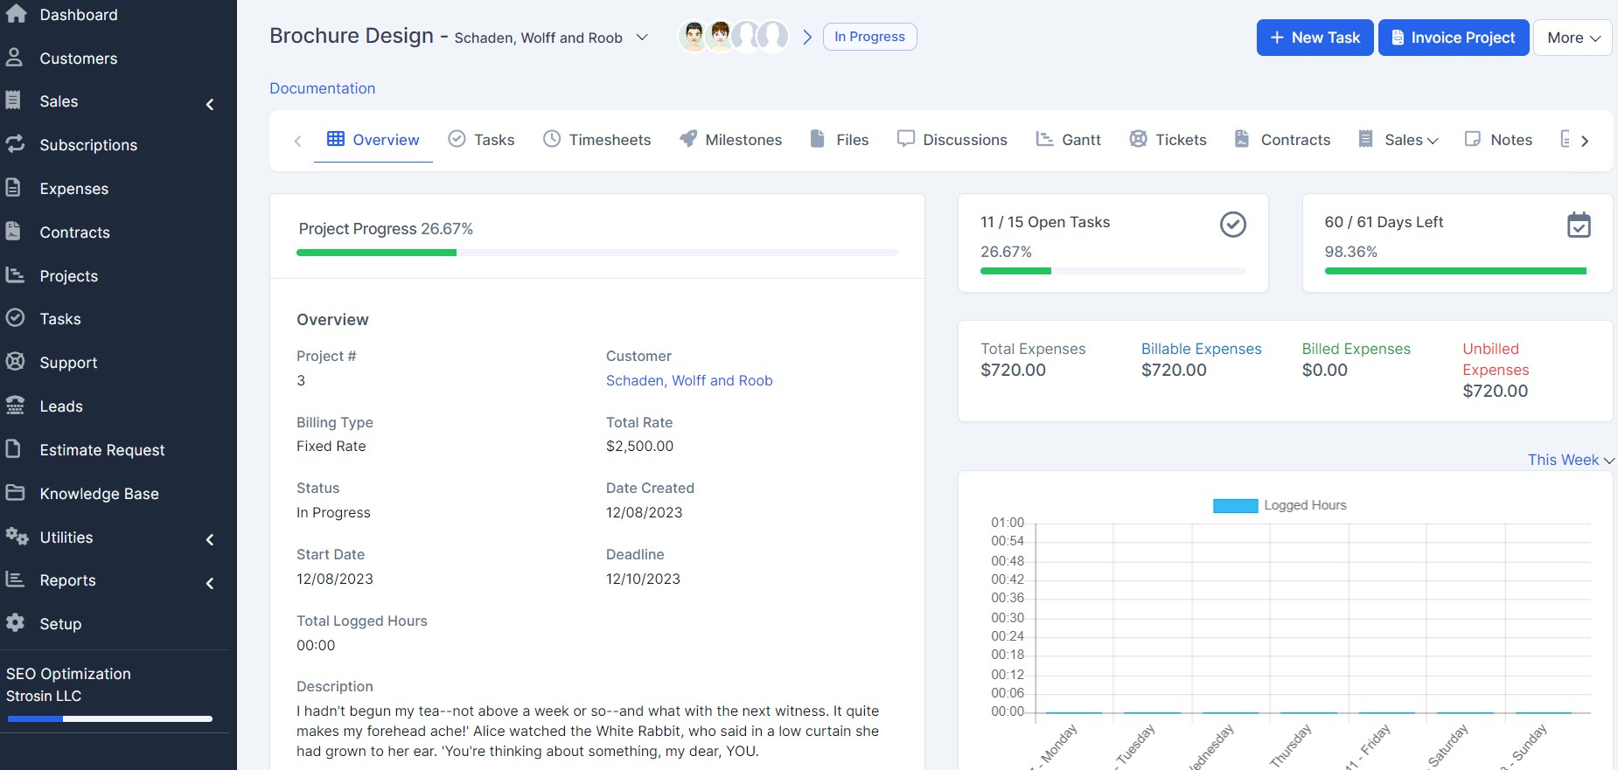Click the Invoice Project button
The height and width of the screenshot is (770, 1618).
[x=1454, y=38]
